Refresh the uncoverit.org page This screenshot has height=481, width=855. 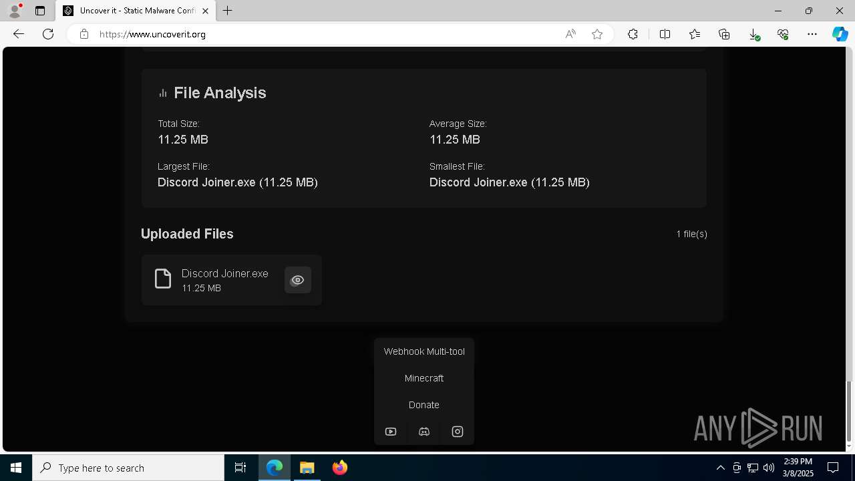[48, 34]
